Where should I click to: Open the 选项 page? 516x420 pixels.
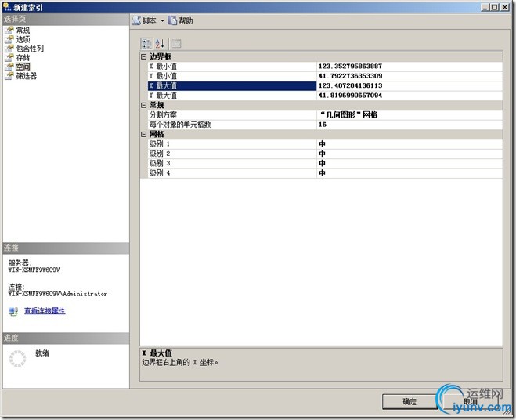pos(23,39)
